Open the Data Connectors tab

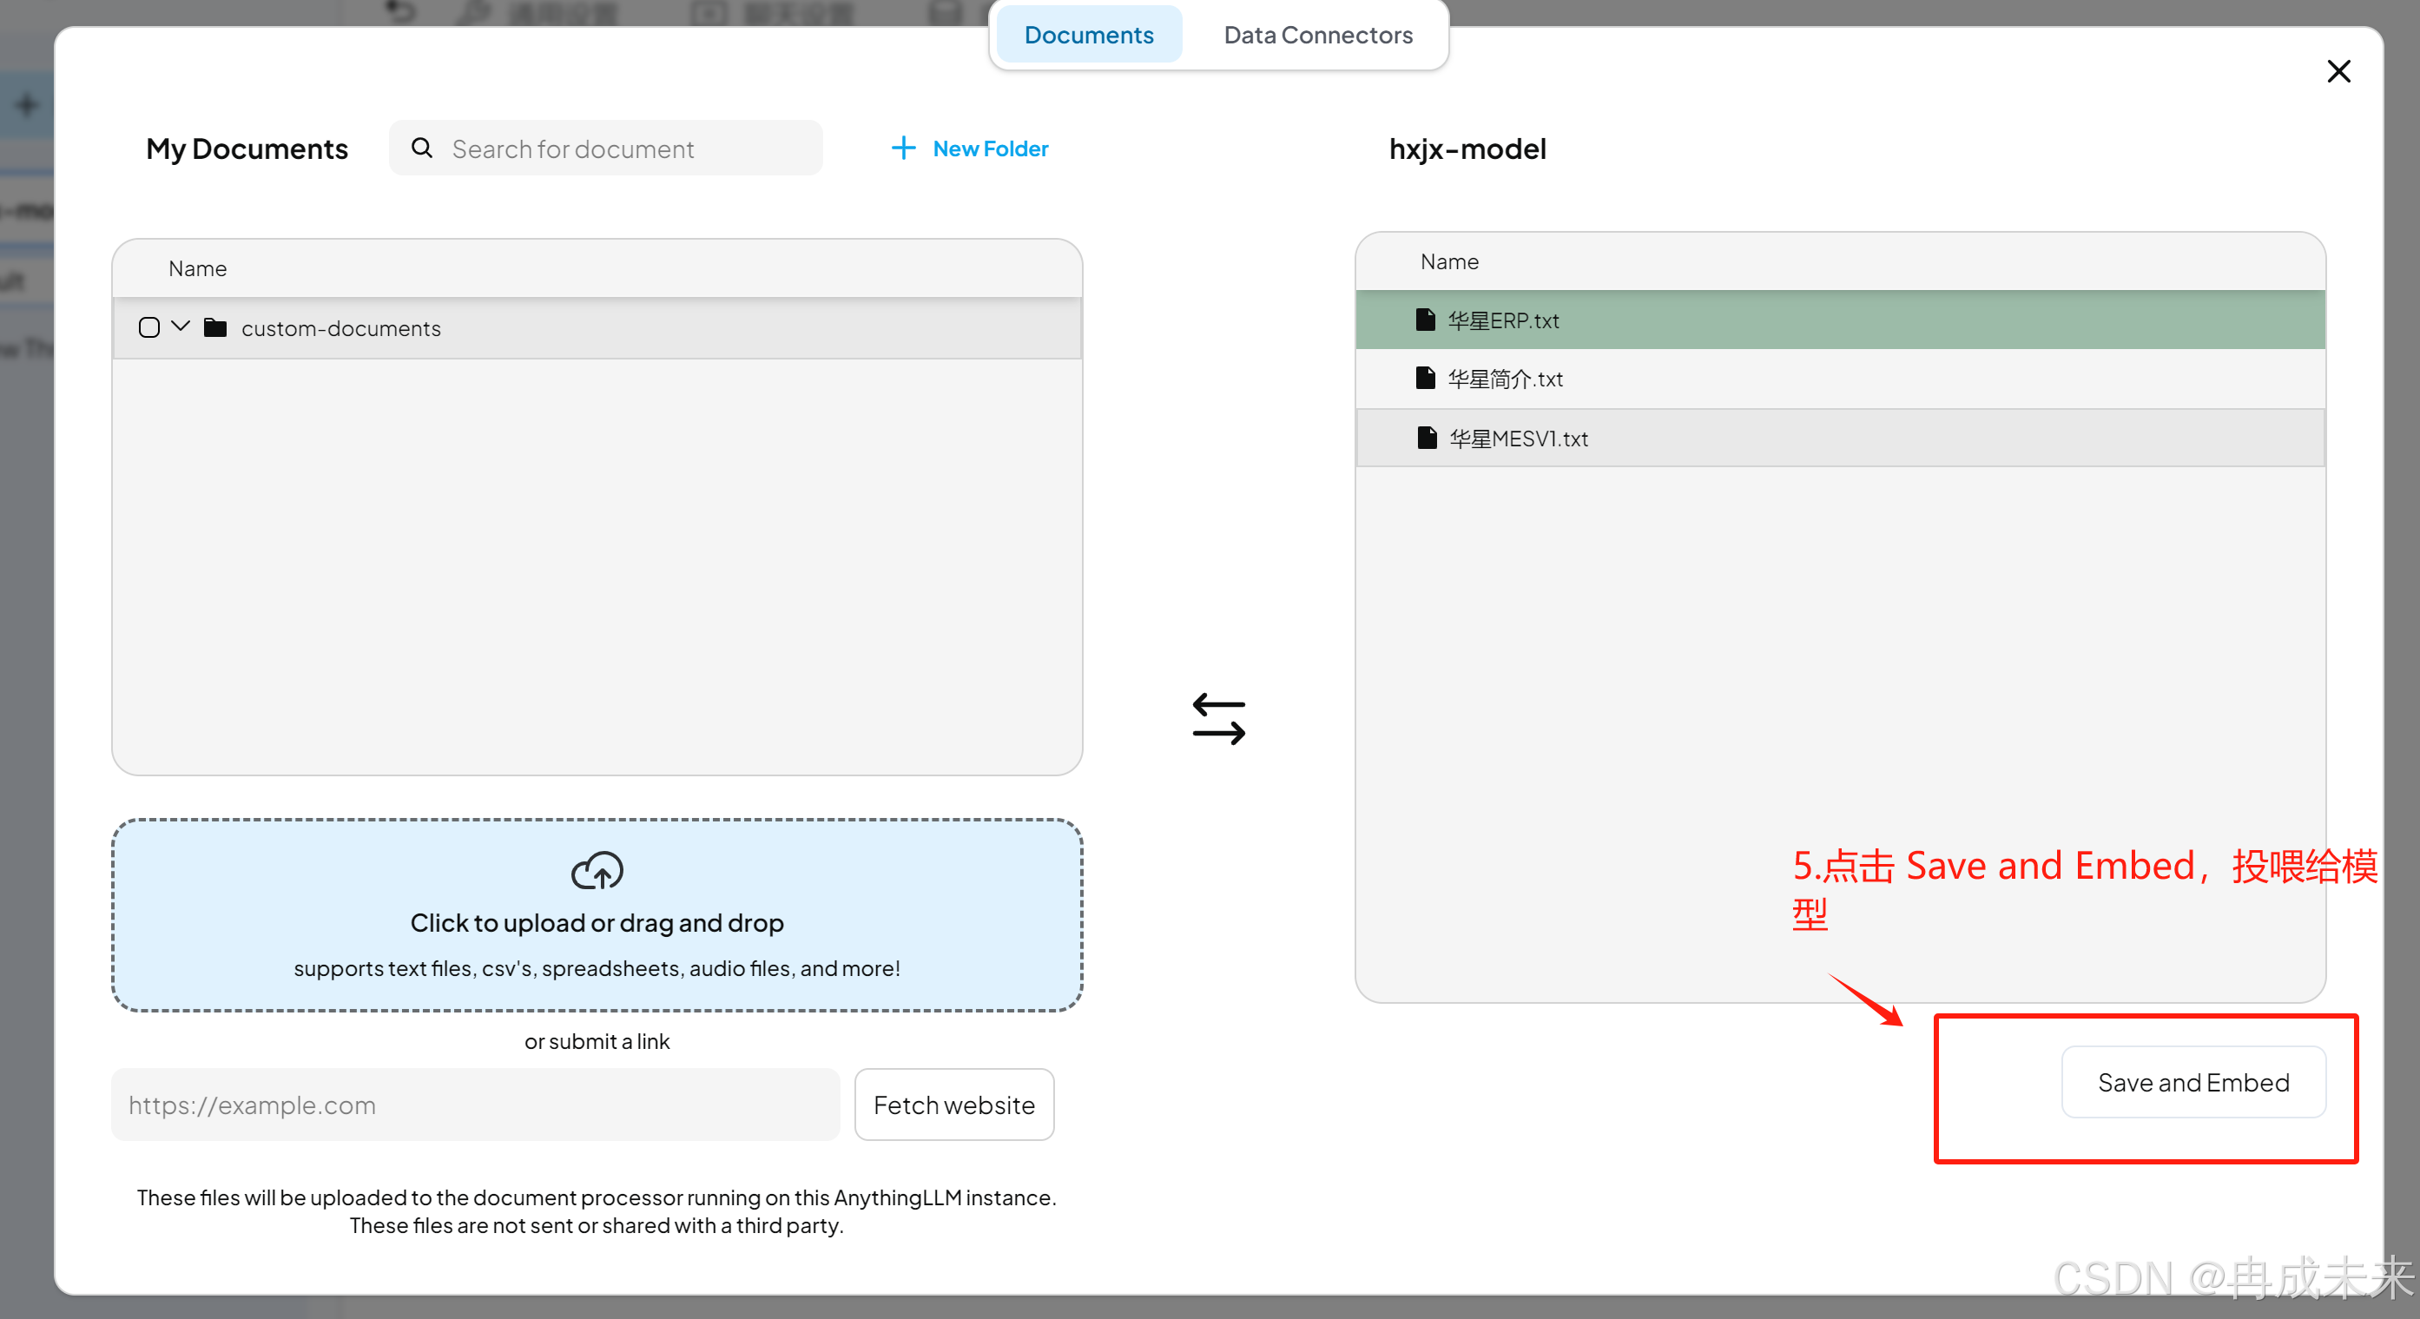click(x=1317, y=35)
